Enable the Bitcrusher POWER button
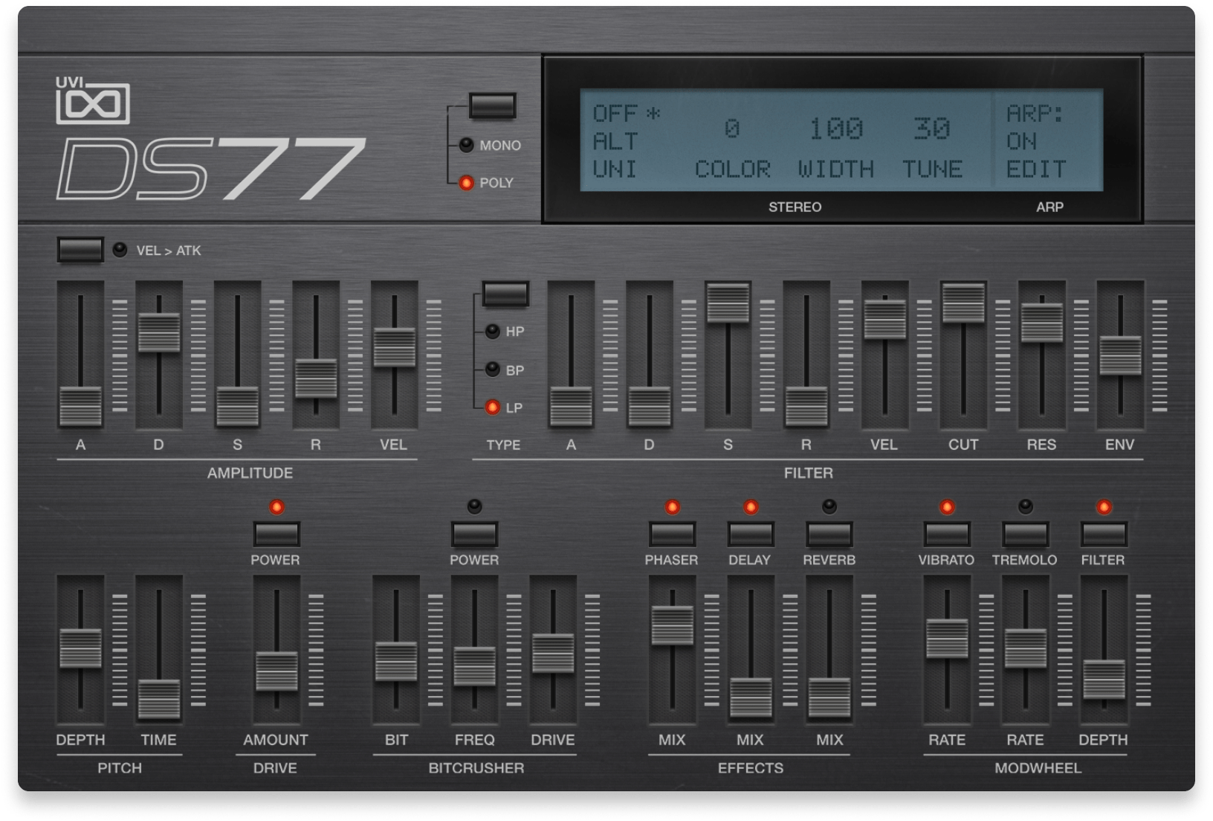 tap(474, 534)
